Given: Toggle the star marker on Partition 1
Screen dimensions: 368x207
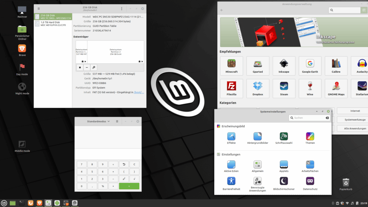Looking at the screenshot, I should pos(82,61).
